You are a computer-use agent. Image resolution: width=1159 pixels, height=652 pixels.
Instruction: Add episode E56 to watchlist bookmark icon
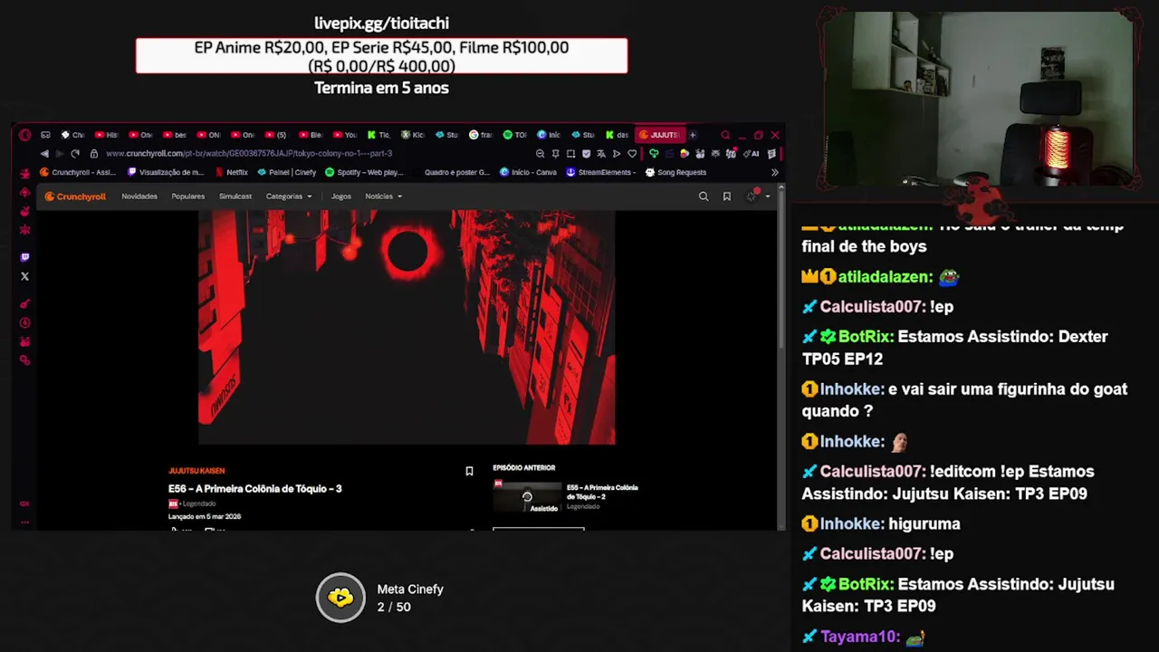(469, 471)
